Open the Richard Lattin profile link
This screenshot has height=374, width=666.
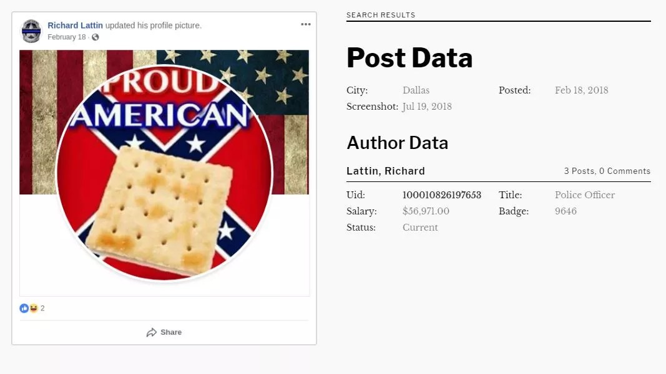coord(75,26)
